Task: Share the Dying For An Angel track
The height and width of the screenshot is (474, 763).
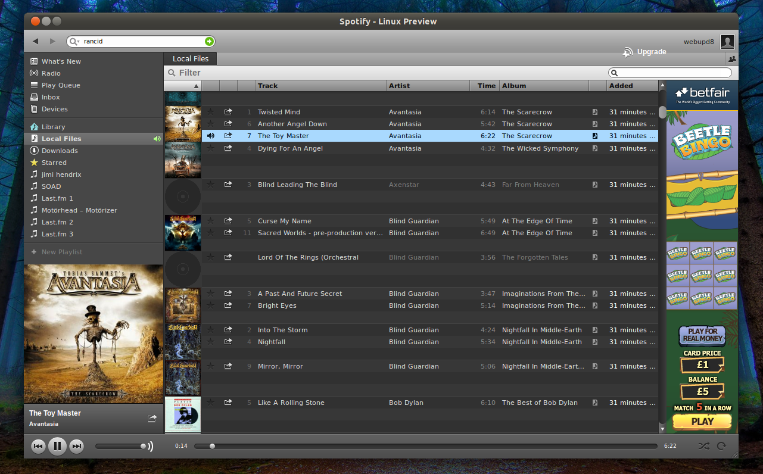Action: [x=228, y=148]
